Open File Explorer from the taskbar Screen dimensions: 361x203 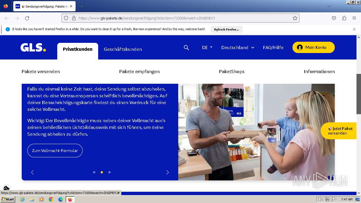32,199
